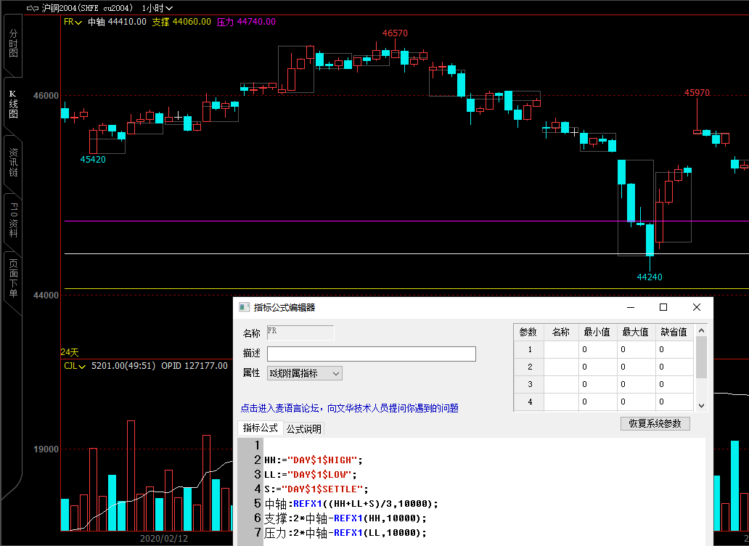The height and width of the screenshot is (546, 749).
Task: Click the 恢复系统参数 button
Action: click(x=655, y=423)
